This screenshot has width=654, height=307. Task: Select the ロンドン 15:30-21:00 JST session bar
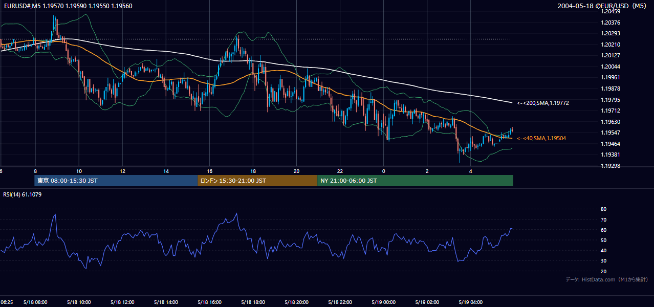click(x=257, y=181)
